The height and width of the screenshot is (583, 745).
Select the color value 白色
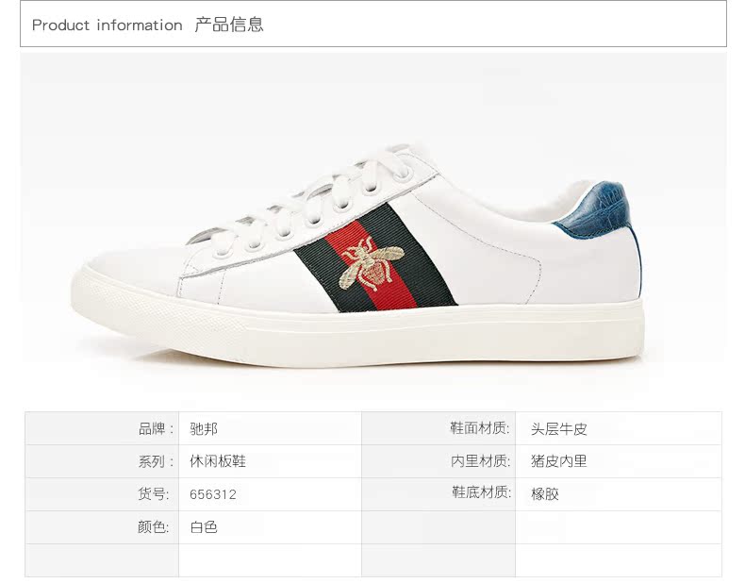click(x=204, y=527)
